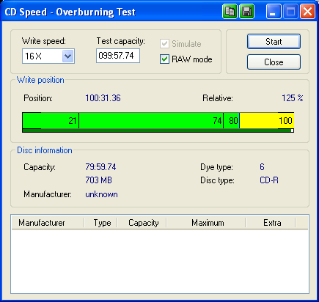
Task: Click the green copy-to-clipboard icon in title bar
Action: click(x=230, y=12)
